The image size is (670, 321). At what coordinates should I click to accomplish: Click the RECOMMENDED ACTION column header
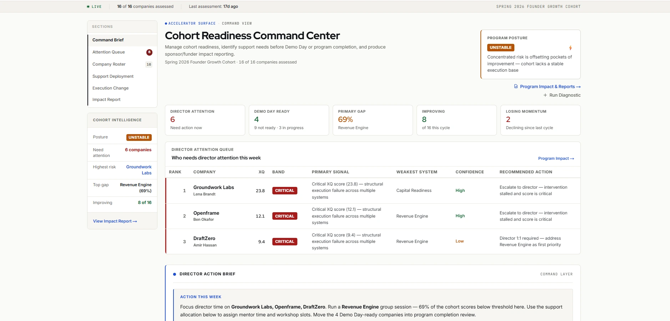[526, 172]
